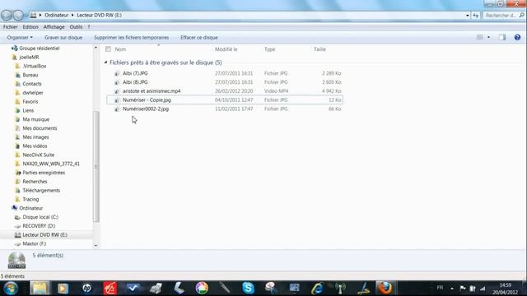Click the Action Center flag tray icon

(x=463, y=289)
